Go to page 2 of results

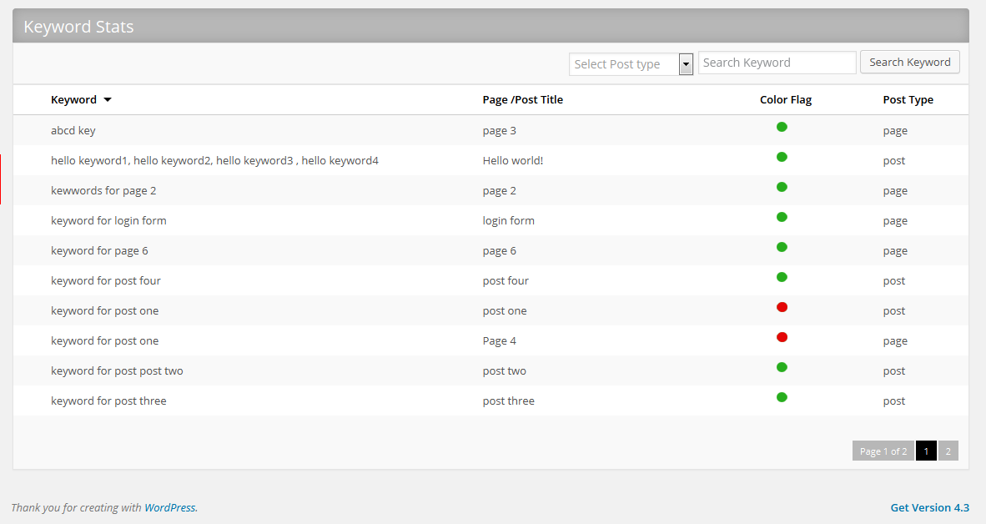[x=948, y=451]
